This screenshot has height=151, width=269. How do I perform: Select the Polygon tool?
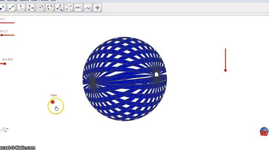point(31,8)
